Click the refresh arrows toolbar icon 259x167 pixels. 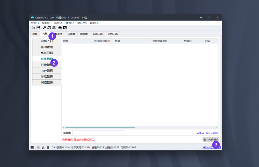(49, 28)
